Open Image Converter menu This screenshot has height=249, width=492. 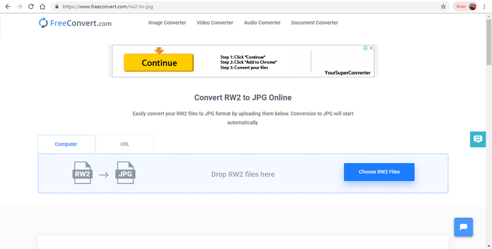click(x=167, y=23)
